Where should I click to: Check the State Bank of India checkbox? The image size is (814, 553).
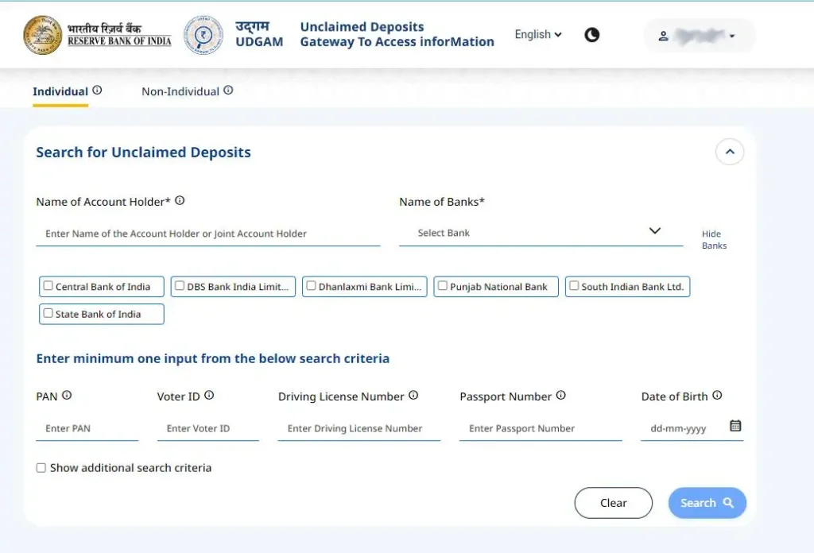point(48,313)
